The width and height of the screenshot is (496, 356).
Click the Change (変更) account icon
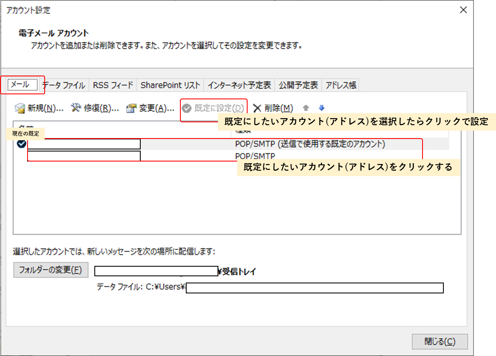132,109
